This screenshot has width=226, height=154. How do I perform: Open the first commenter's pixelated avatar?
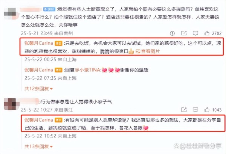click(x=10, y=14)
